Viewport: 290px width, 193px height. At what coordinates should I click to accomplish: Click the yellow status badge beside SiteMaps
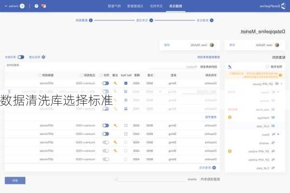(x=230, y=117)
